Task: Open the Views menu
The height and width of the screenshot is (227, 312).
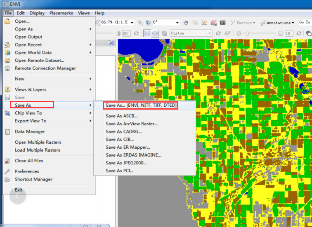Action: click(x=84, y=13)
